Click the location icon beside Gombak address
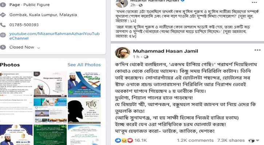 point(3,15)
